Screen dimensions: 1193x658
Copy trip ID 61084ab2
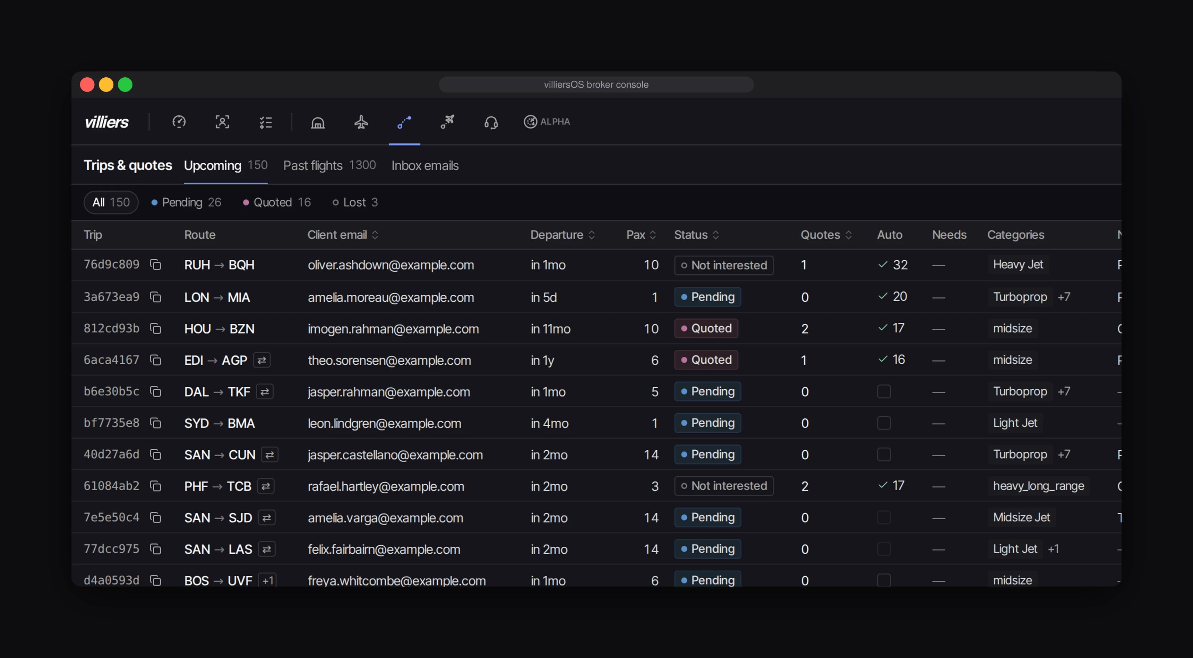click(x=156, y=486)
